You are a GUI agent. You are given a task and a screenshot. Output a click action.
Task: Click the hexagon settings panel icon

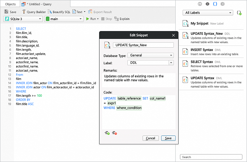[222, 4]
